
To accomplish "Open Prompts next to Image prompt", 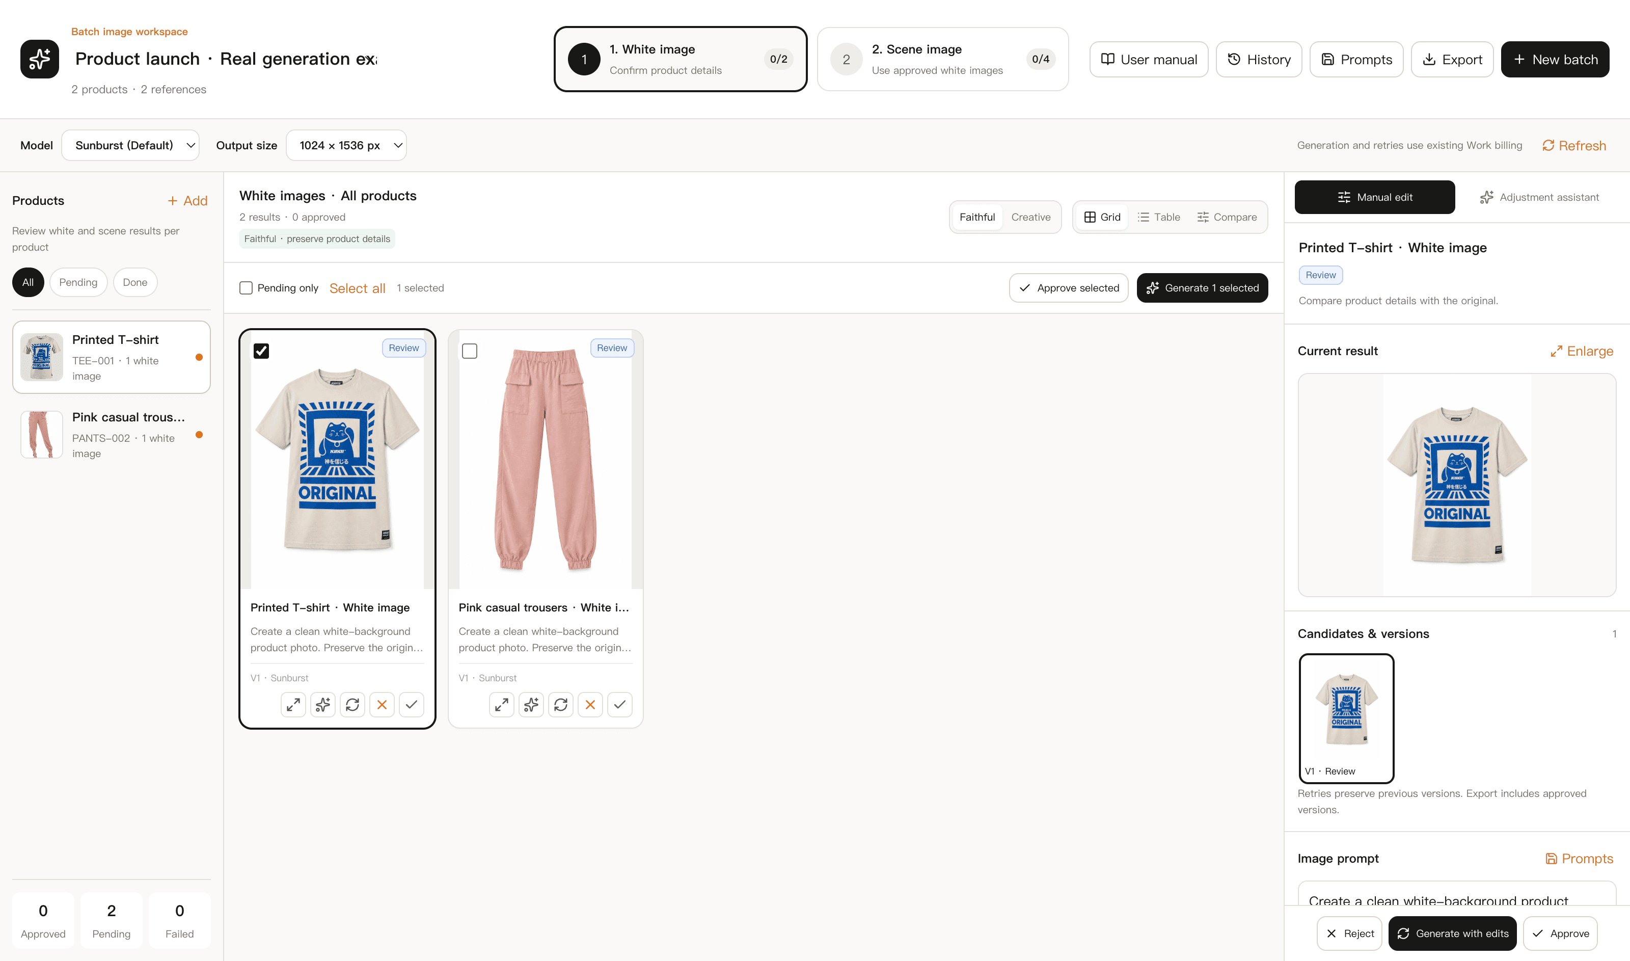I will 1579,859.
